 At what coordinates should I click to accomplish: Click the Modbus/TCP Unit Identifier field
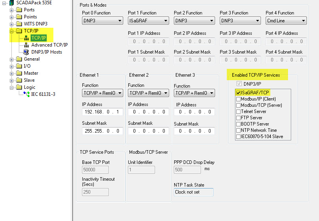click(x=141, y=170)
